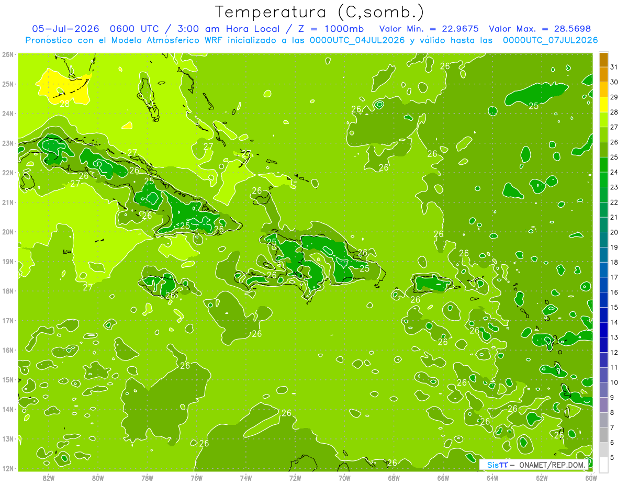Click the "74W" longitude axis label

[x=245, y=478]
